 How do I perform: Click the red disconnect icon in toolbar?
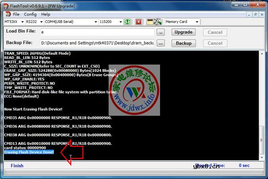pyautogui.click(x=139, y=22)
